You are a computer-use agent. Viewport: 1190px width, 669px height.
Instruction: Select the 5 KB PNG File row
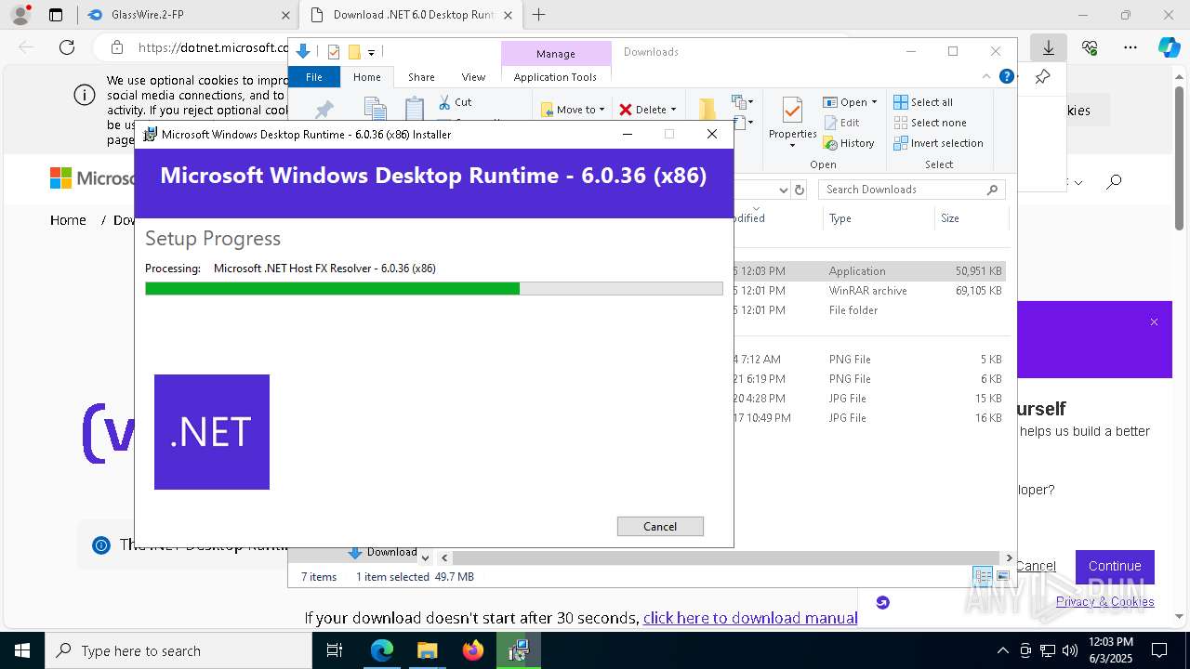869,360
